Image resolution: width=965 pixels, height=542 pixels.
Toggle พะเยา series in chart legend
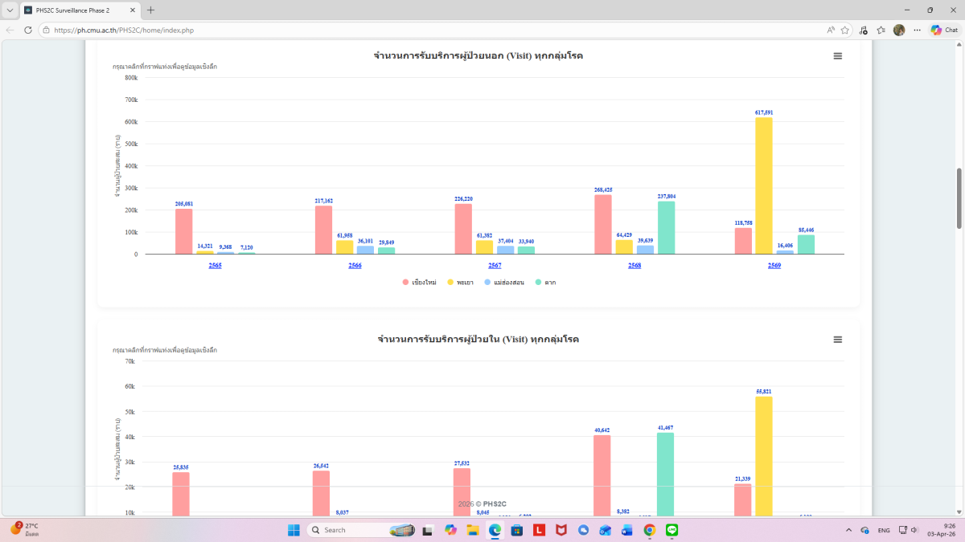click(459, 283)
